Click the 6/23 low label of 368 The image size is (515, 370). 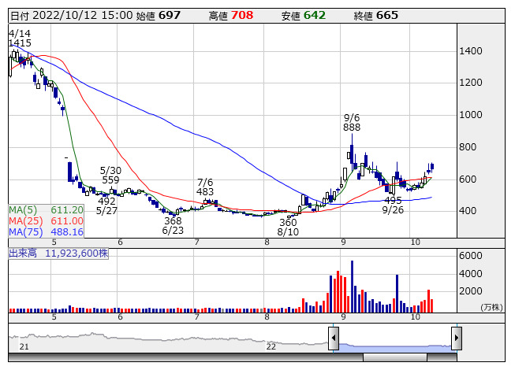(173, 220)
